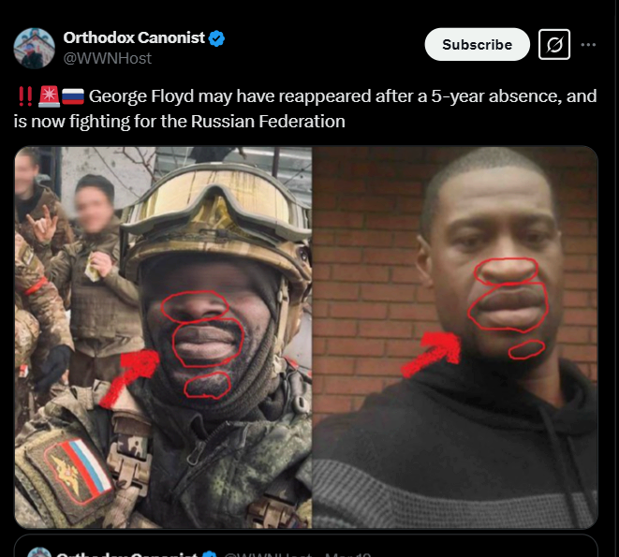The image size is (619, 557).
Task: Open the quoted post's Orthodox Canonist name
Action: click(126, 553)
